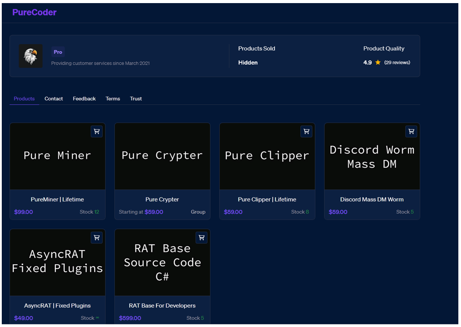Click the cart icon on Discord Mass DM Worm card
Screen dimensions: 461x327
[x=411, y=131]
